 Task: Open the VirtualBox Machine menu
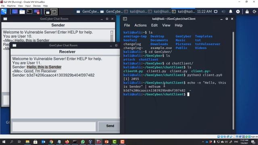pos(11,6)
